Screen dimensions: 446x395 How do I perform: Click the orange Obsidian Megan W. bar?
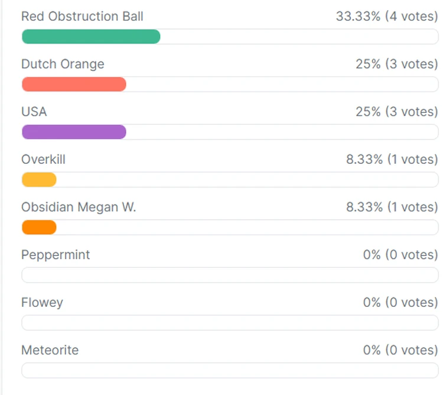(39, 227)
